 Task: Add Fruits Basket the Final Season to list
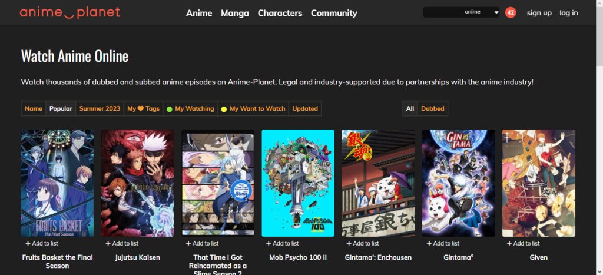pos(42,243)
